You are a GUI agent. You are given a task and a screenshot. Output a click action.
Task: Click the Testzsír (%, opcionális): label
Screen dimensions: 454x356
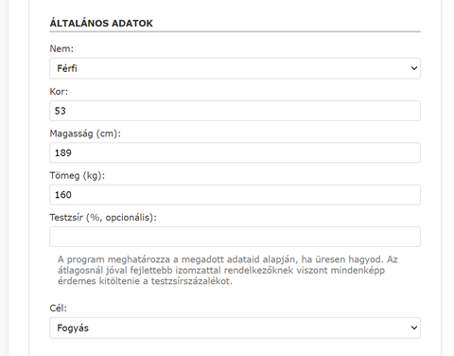click(103, 218)
